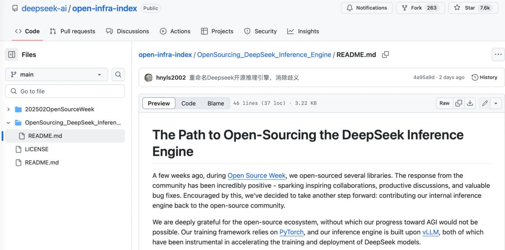Open the commit message 重命名Deepseek开源推理引擎

(x=244, y=77)
